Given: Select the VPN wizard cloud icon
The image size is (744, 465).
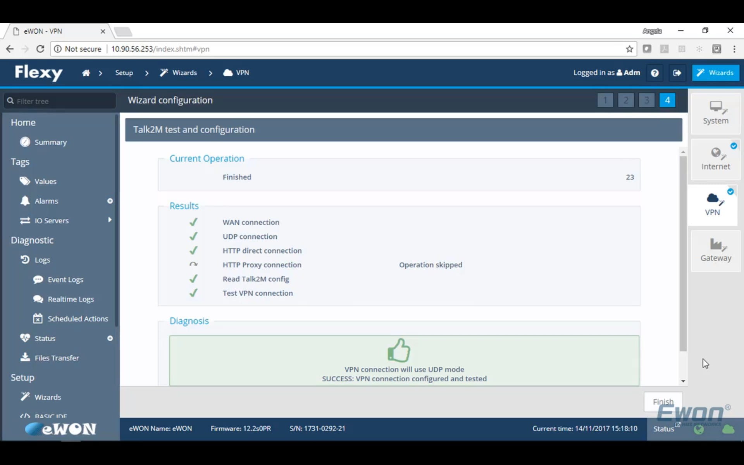Looking at the screenshot, I should [x=713, y=205].
